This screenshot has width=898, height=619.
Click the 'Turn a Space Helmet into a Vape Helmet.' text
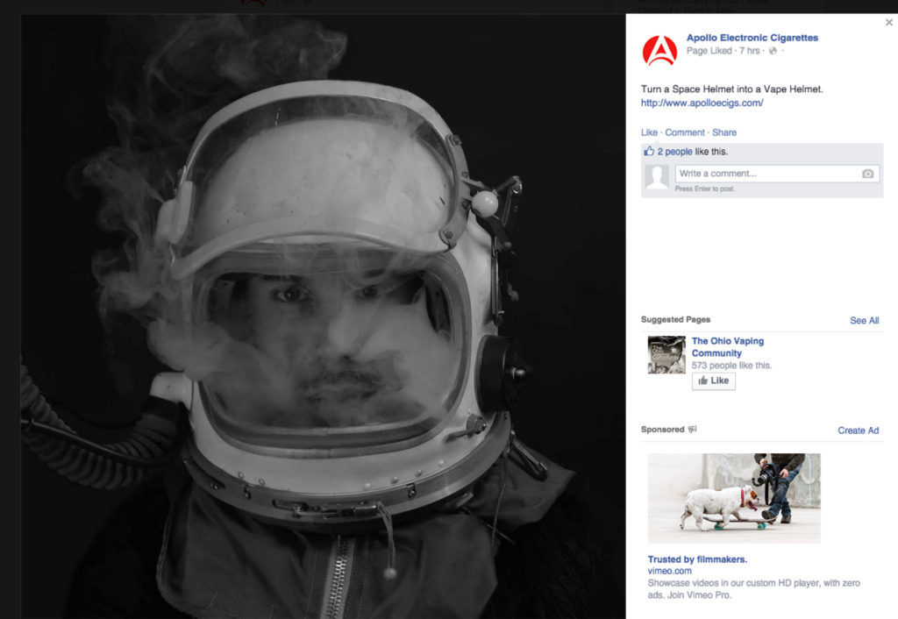point(731,89)
